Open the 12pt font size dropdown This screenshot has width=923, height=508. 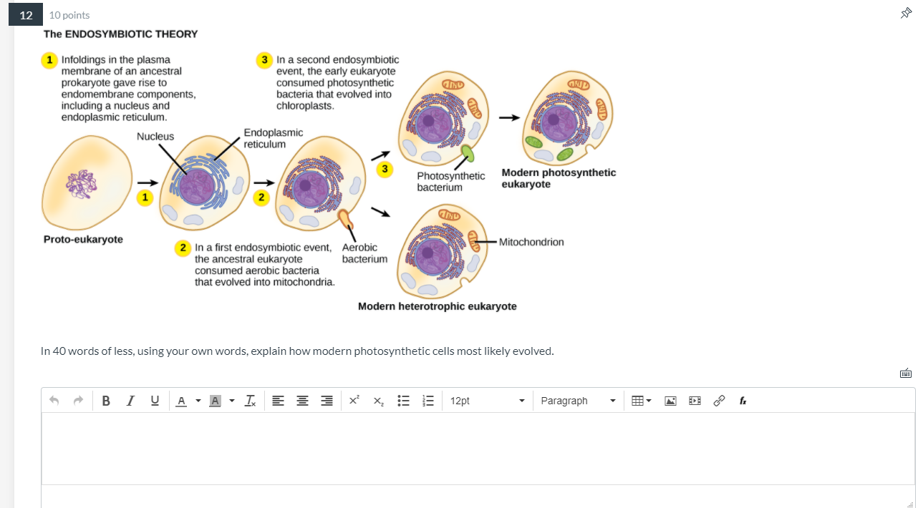tap(487, 401)
